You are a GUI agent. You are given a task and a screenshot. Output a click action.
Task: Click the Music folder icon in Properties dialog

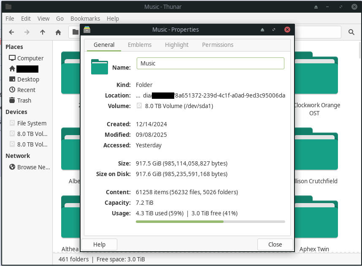pos(100,67)
